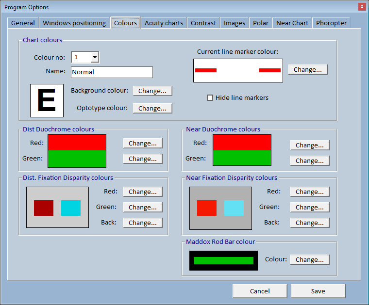Screen dimensions: 369x305
Task: Select the Colours tab
Action: click(x=125, y=23)
